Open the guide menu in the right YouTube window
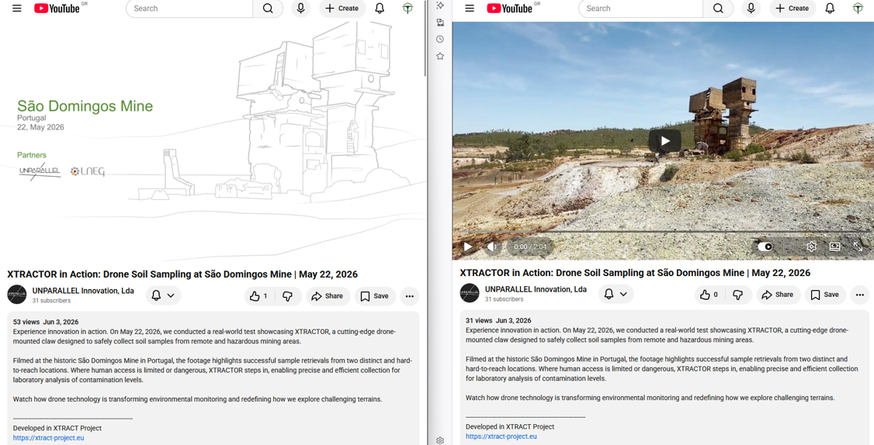 [470, 9]
